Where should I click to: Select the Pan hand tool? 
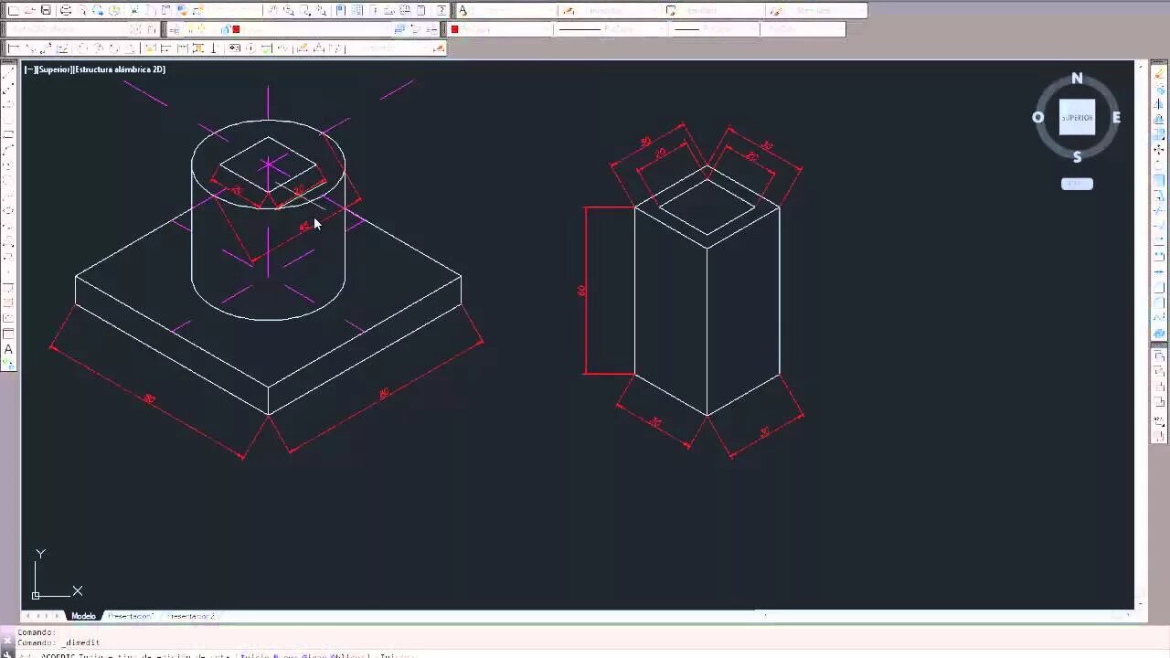273,11
